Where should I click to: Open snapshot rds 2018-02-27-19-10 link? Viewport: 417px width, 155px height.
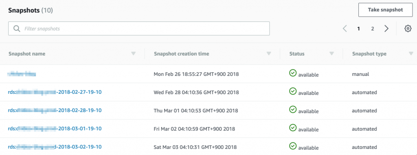pos(55,92)
